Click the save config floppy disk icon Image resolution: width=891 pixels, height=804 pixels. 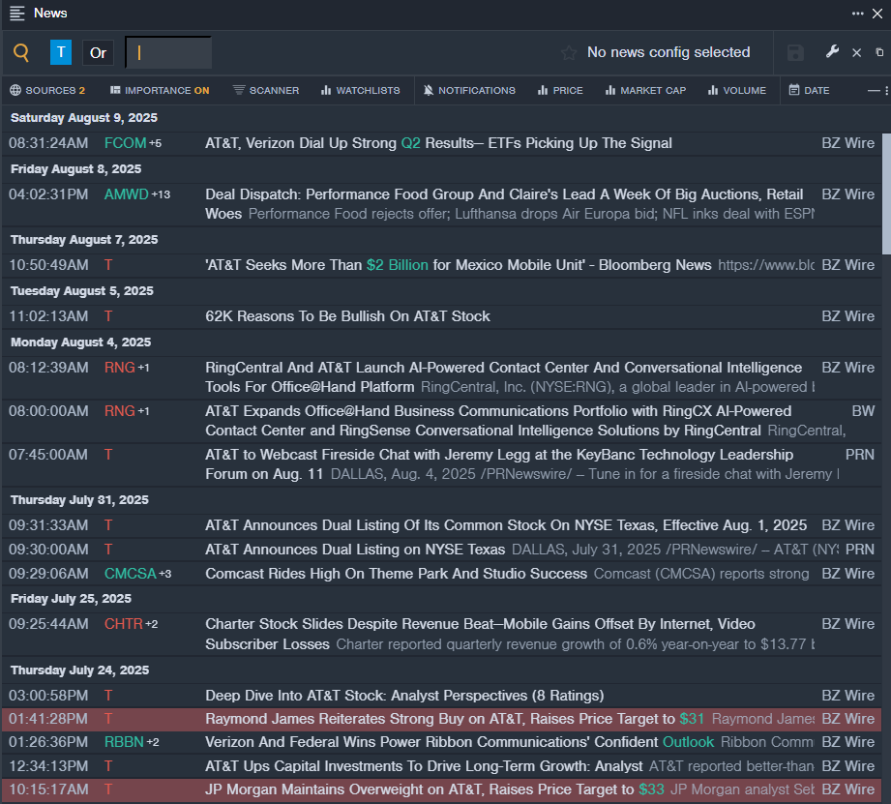795,53
